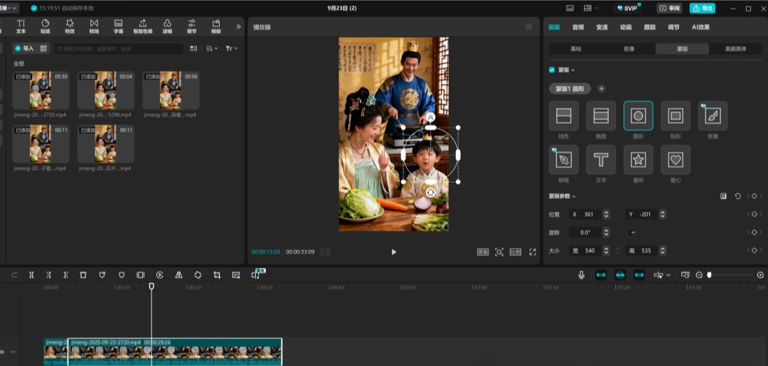Enter fullscreen preview mode
The height and width of the screenshot is (366, 768).
click(533, 252)
